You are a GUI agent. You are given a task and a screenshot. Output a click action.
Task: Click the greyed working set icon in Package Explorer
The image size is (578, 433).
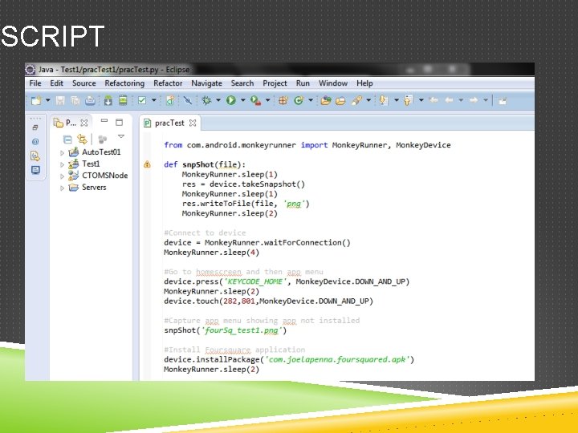coord(102,140)
